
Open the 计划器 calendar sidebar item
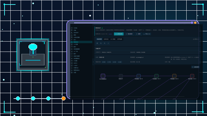tap(81, 61)
